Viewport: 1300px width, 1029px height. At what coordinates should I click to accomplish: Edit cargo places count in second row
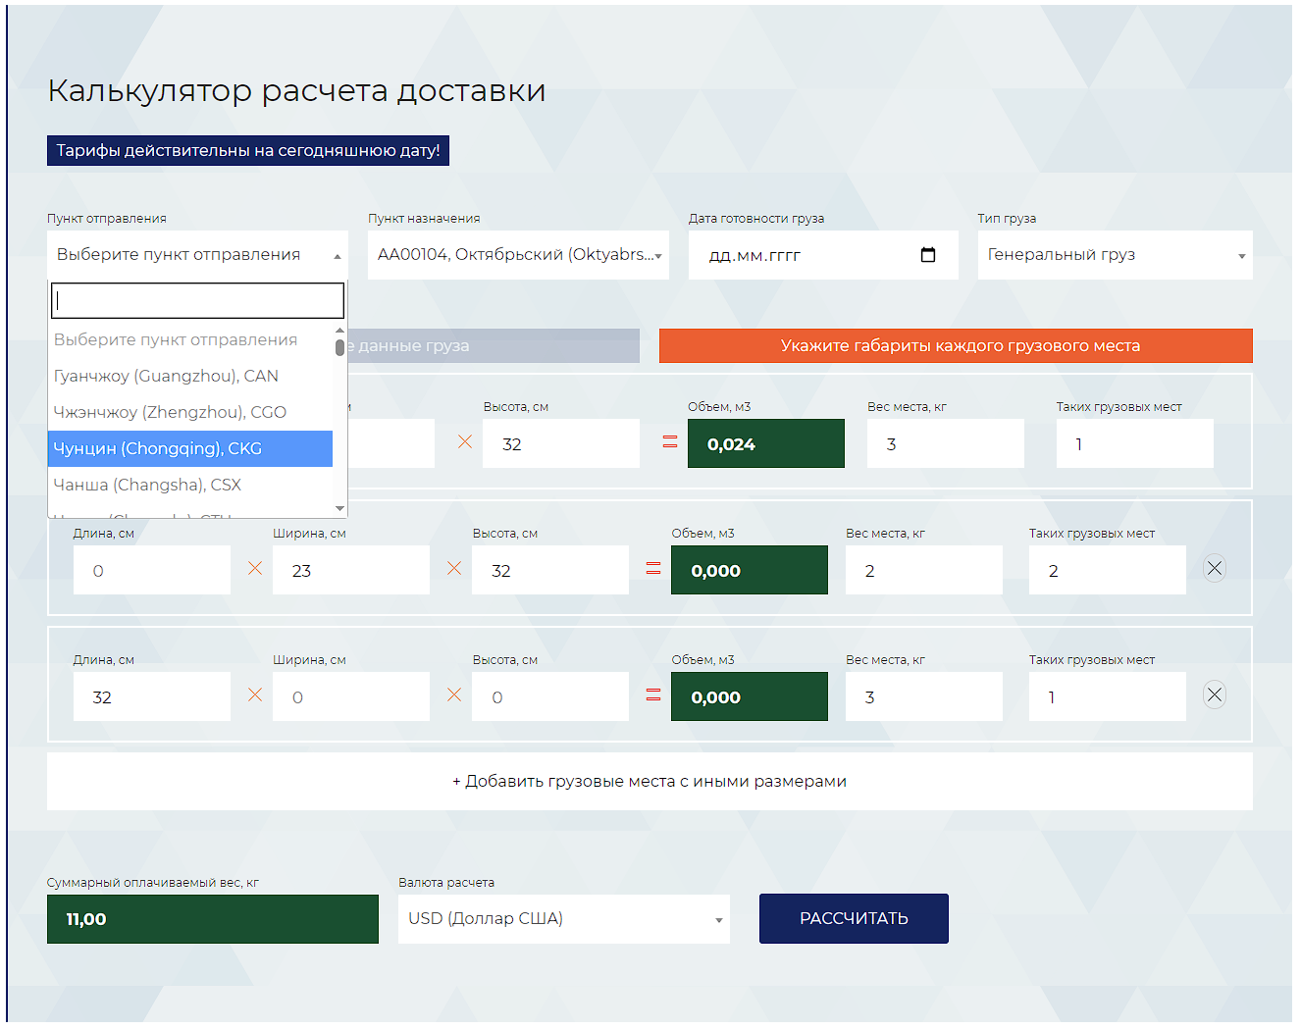(1106, 571)
